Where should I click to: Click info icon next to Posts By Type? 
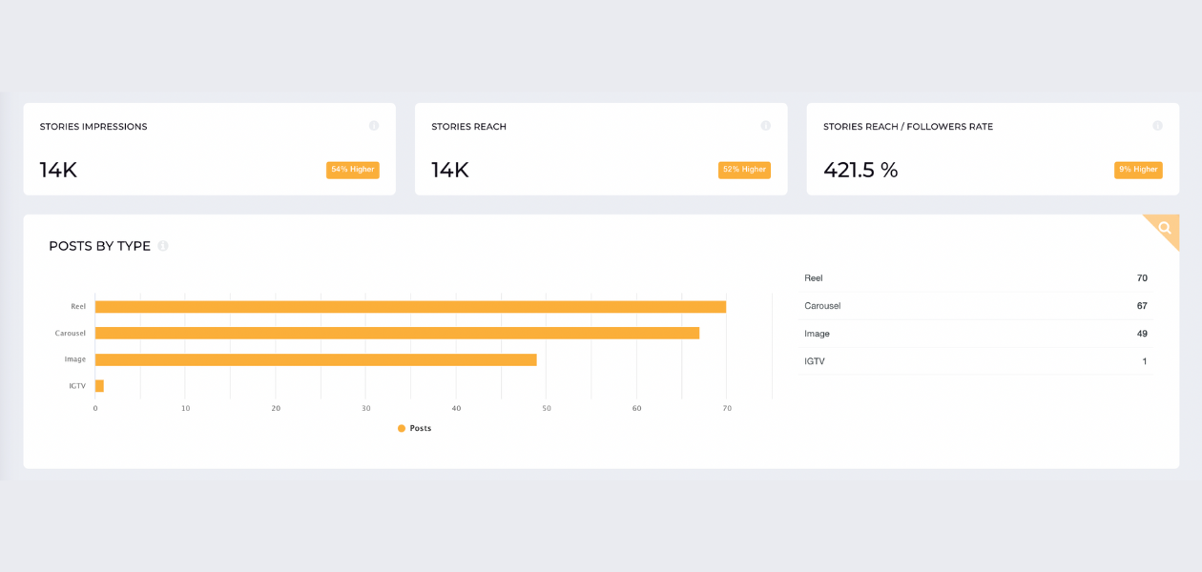163,246
